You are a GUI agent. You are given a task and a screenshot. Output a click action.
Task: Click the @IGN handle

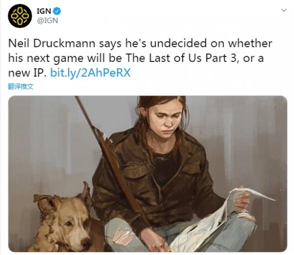click(47, 21)
